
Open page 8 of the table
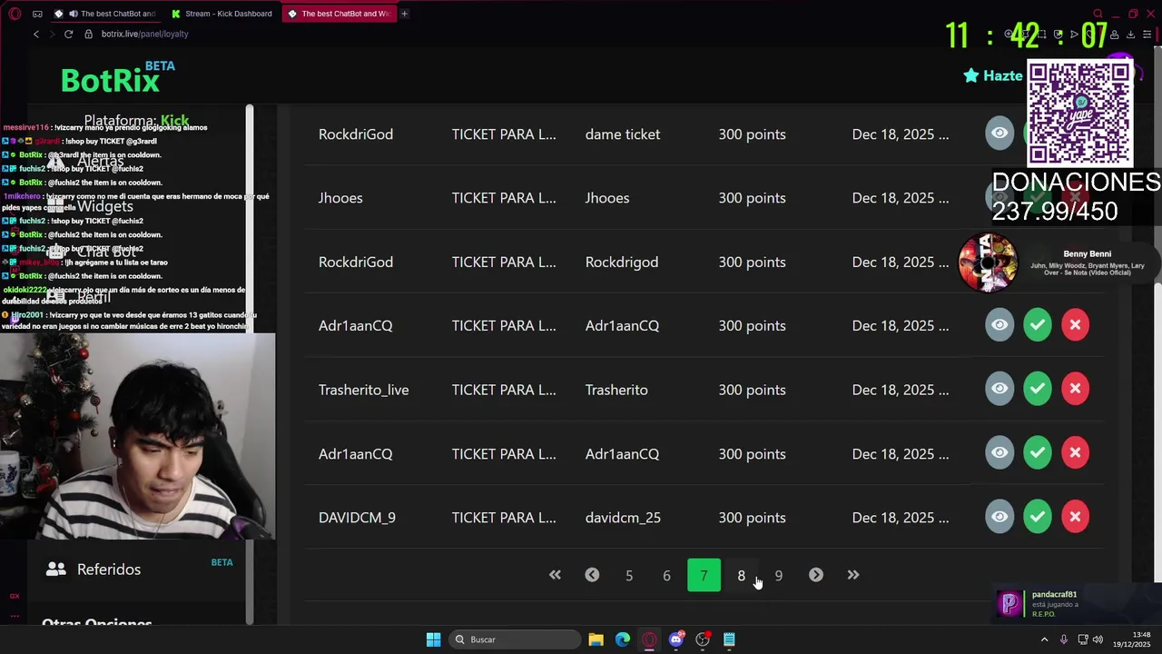tap(741, 576)
